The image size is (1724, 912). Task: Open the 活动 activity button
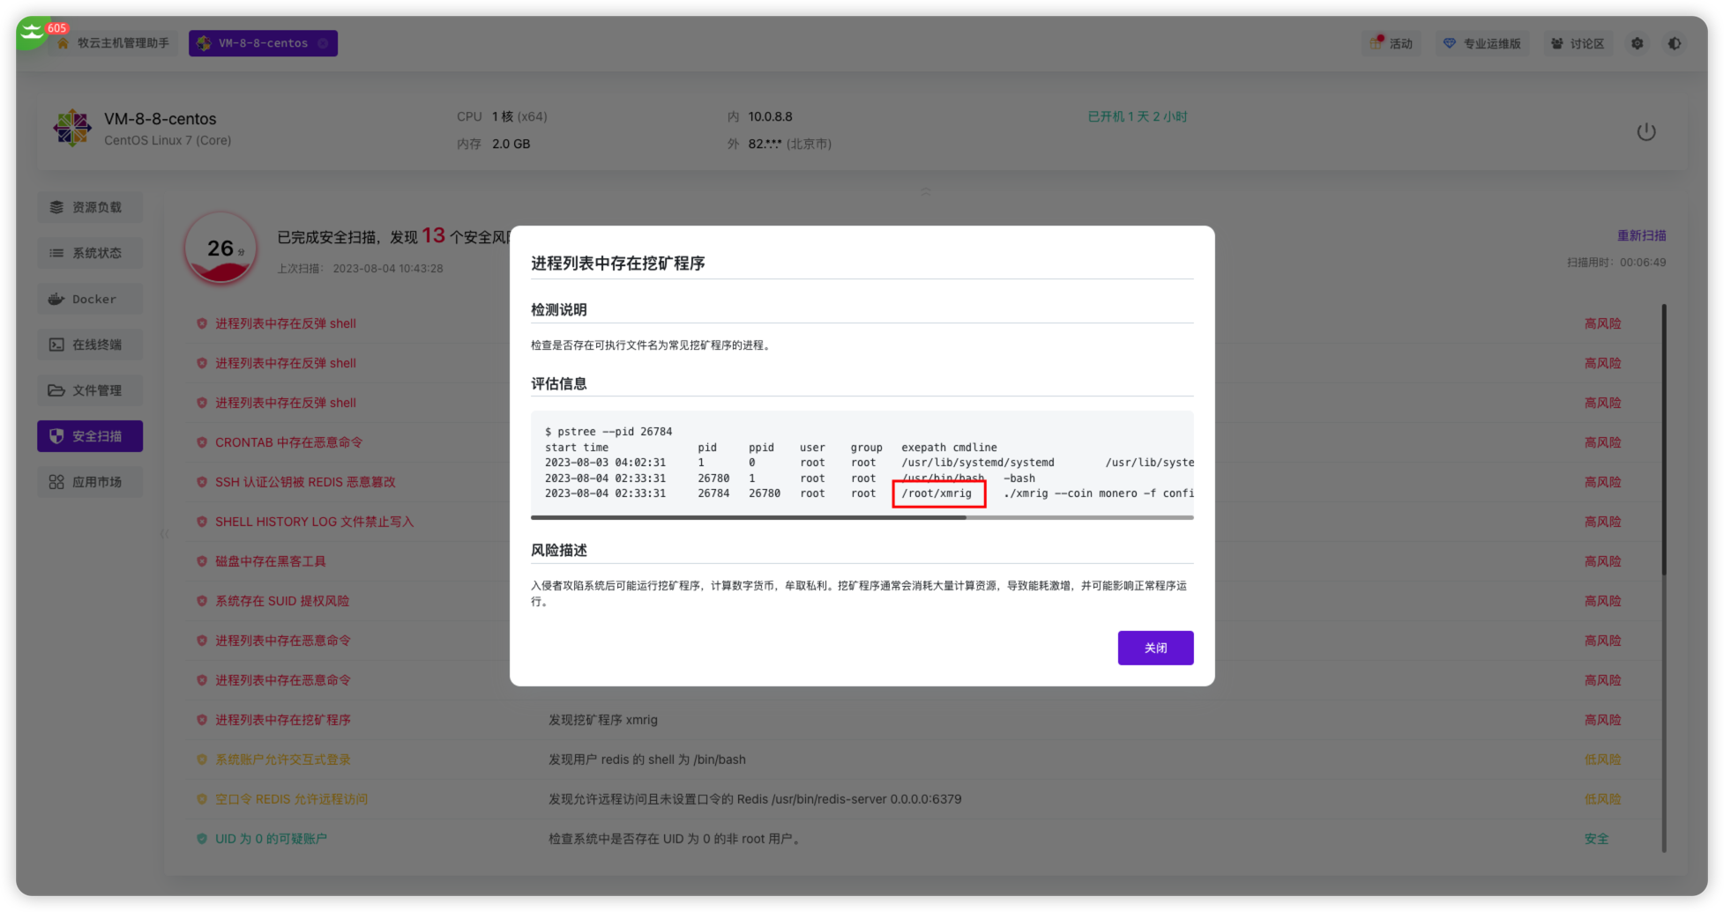(1392, 43)
